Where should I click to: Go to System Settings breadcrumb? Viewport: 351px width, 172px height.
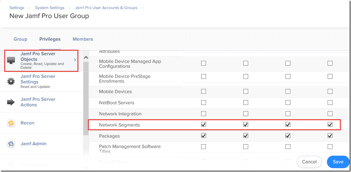[50, 8]
